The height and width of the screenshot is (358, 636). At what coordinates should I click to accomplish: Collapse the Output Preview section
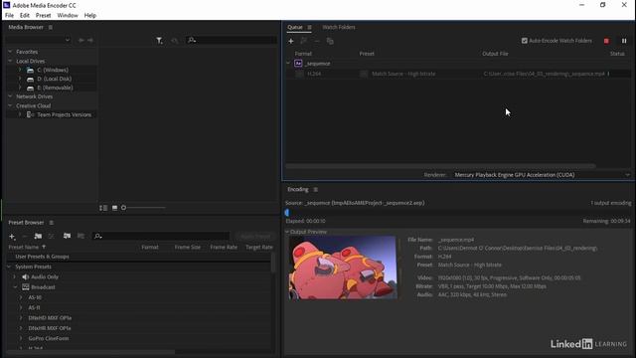pyautogui.click(x=287, y=232)
